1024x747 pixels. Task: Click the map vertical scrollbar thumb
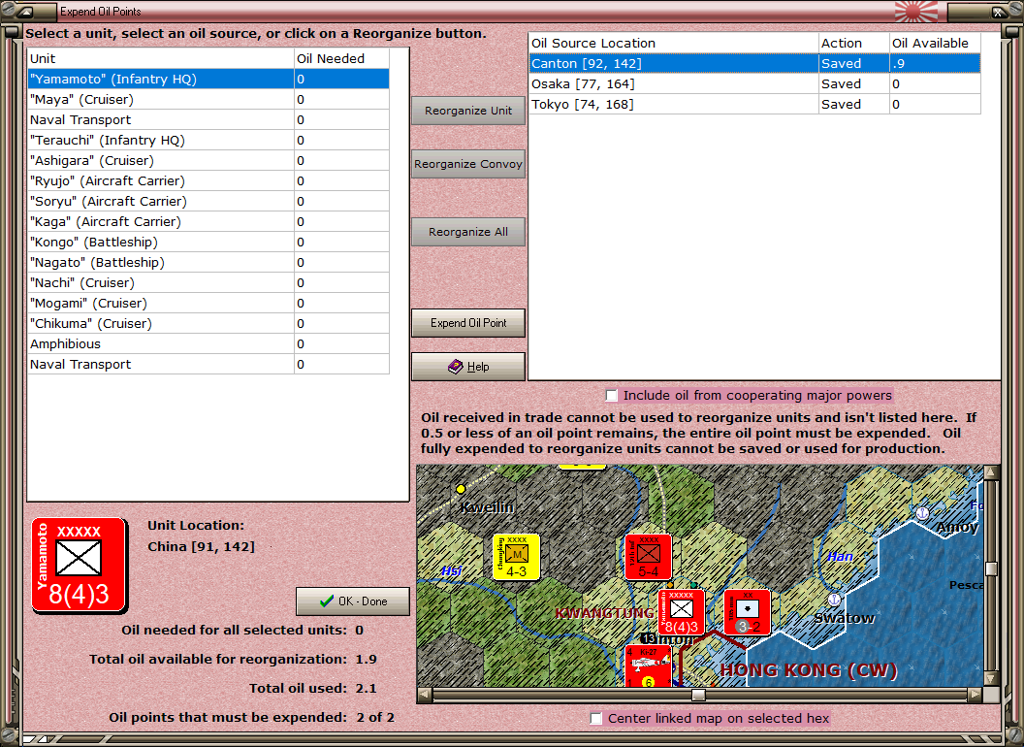pos(991,568)
